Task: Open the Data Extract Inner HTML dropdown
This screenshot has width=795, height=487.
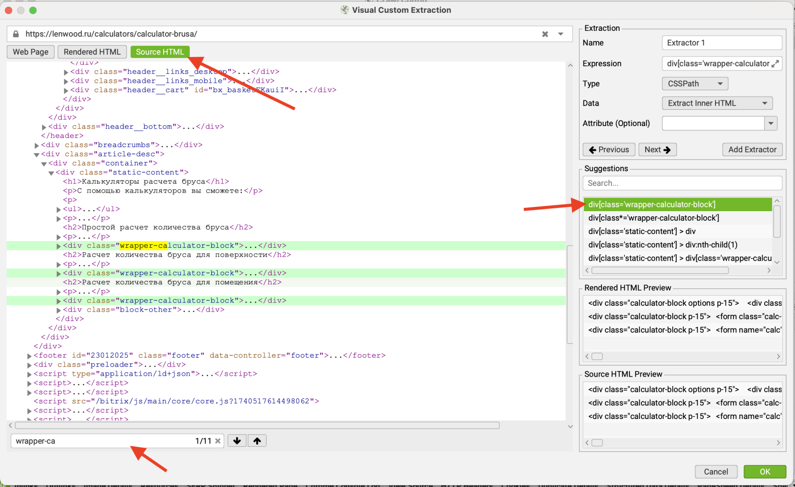Action: click(717, 103)
